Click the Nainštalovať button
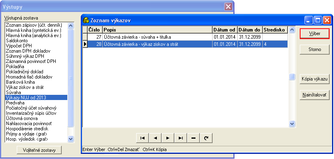The height and width of the screenshot is (159, 334). (314, 95)
